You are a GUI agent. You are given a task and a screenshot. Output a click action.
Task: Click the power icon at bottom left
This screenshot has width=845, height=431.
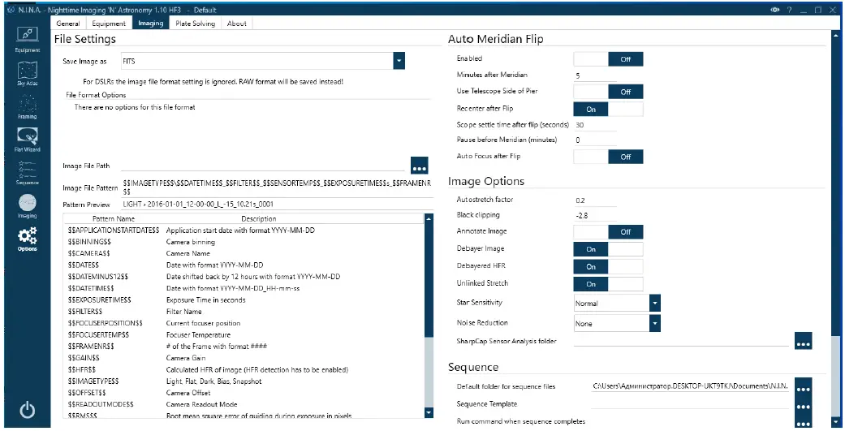(27, 411)
